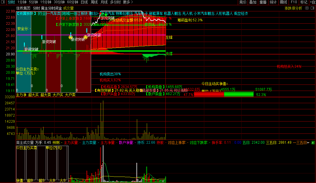The width and height of the screenshot is (316, 183).
Task: Open the 统计 statistics button
Action: click(x=273, y=2)
